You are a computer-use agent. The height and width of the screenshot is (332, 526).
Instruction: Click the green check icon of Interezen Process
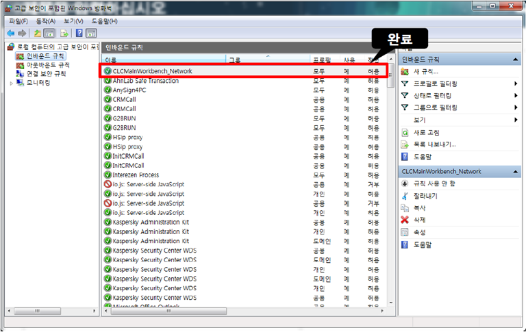click(108, 175)
